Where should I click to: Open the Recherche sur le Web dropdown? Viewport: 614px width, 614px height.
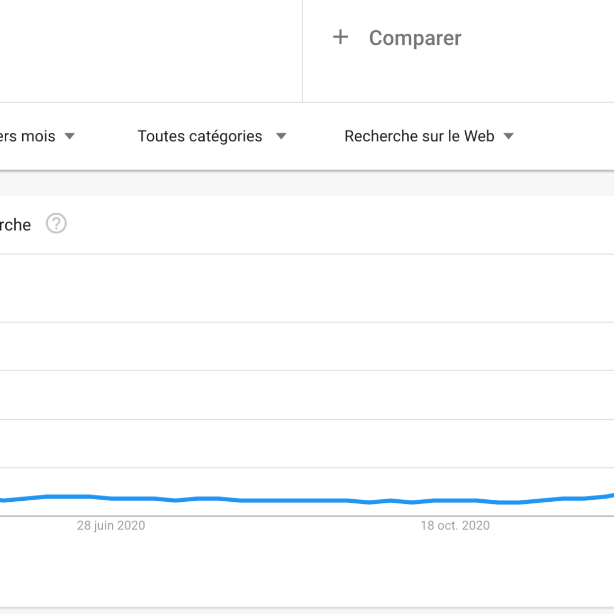tap(419, 137)
